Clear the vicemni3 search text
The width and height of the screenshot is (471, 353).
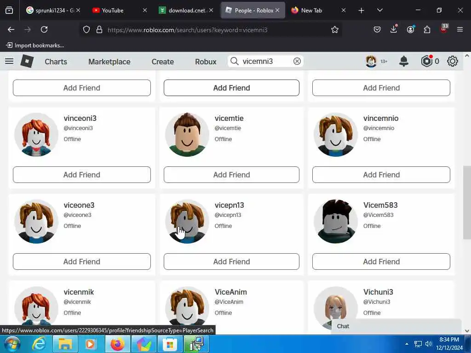tap(297, 61)
